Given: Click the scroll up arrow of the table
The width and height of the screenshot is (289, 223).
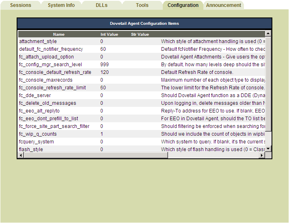Looking at the screenshot, I should pos(268,33).
